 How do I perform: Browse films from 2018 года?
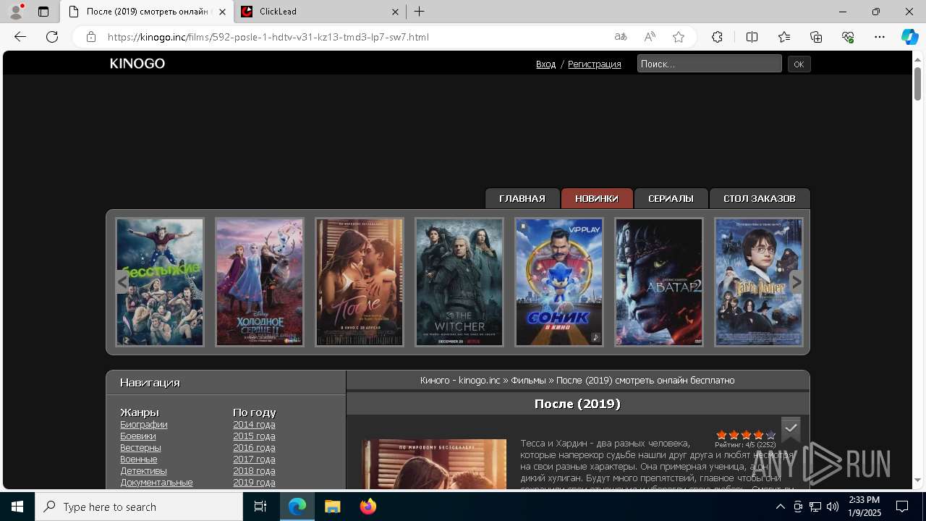[254, 471]
